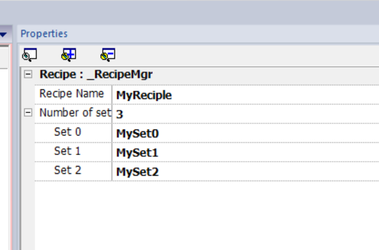Click the column divider beside Recipe Name
Screen dimensions: 379x250
click(x=112, y=95)
